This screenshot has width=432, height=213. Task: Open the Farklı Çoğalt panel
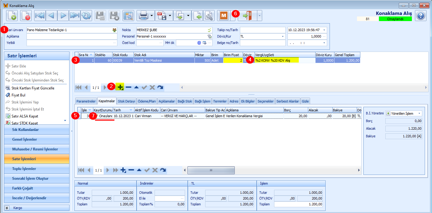pos(37,188)
